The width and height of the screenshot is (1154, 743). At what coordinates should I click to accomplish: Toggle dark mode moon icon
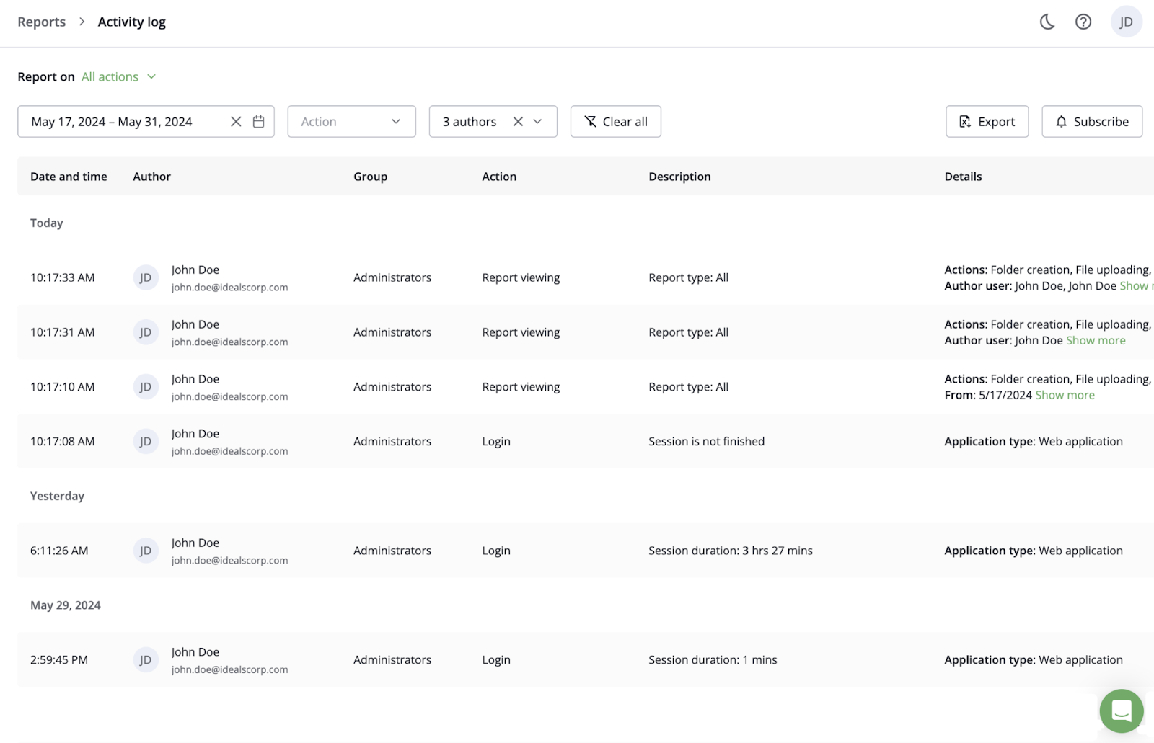[1047, 22]
